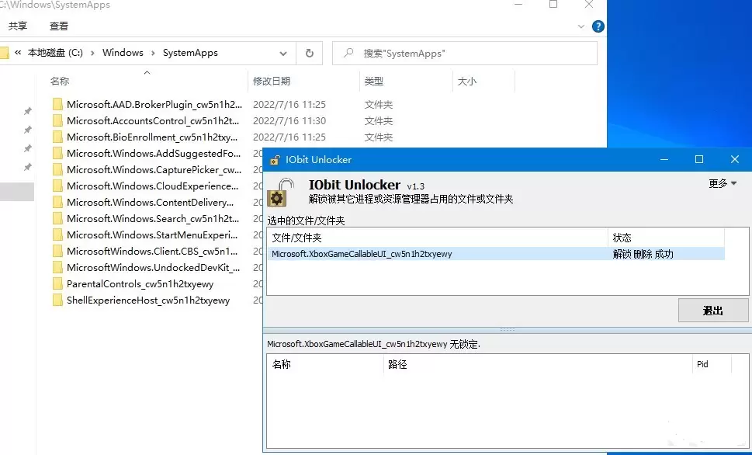Click the 文件夹 type of Microsoft.BioEnrollment
752x455 pixels.
pos(379,137)
